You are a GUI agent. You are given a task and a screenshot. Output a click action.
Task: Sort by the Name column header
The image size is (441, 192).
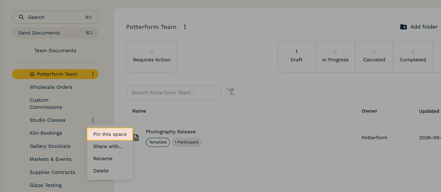coord(139,111)
